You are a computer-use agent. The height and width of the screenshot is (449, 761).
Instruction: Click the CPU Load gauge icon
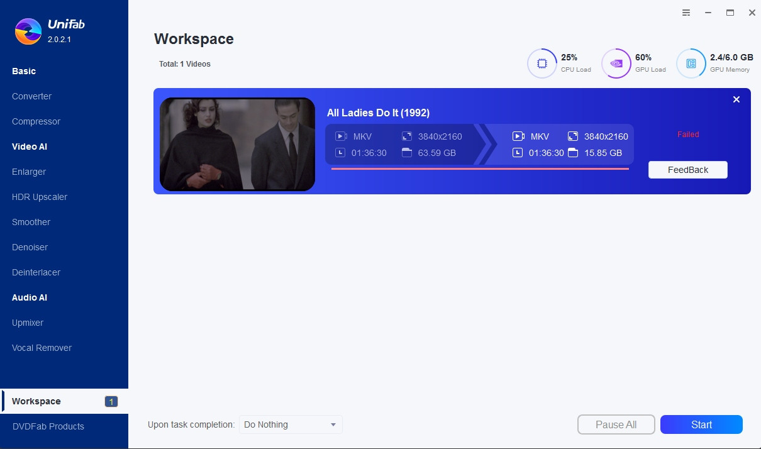point(542,64)
